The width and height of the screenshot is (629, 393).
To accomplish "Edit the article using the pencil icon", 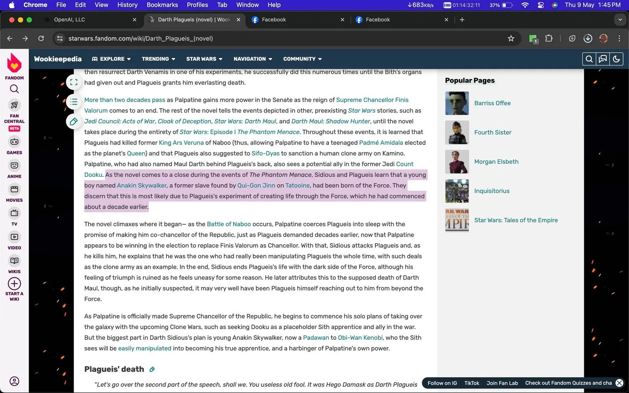I will click(x=74, y=121).
